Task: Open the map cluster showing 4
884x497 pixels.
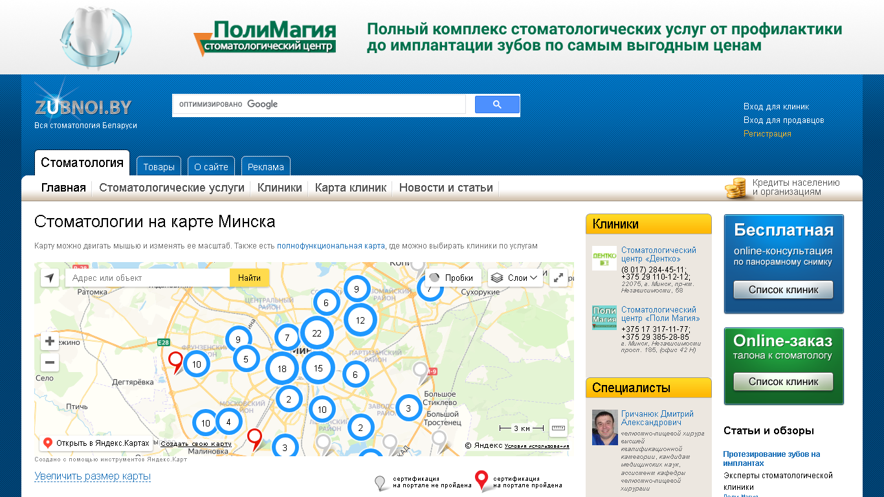Action: 228,423
